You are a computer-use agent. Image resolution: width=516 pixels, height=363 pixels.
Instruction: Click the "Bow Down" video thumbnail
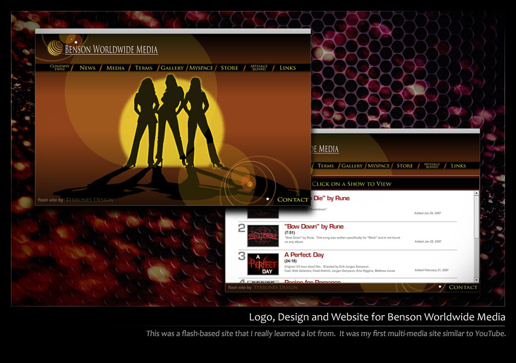[x=263, y=236]
